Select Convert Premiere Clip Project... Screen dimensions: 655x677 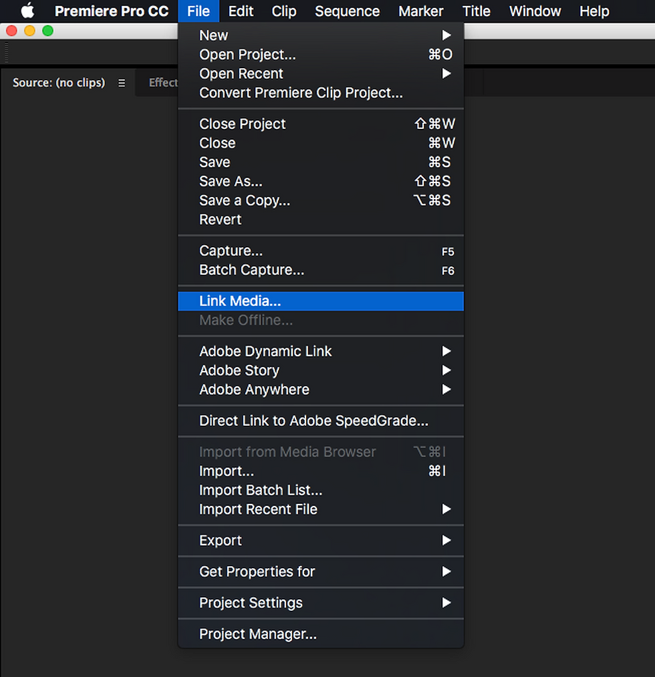pyautogui.click(x=321, y=92)
